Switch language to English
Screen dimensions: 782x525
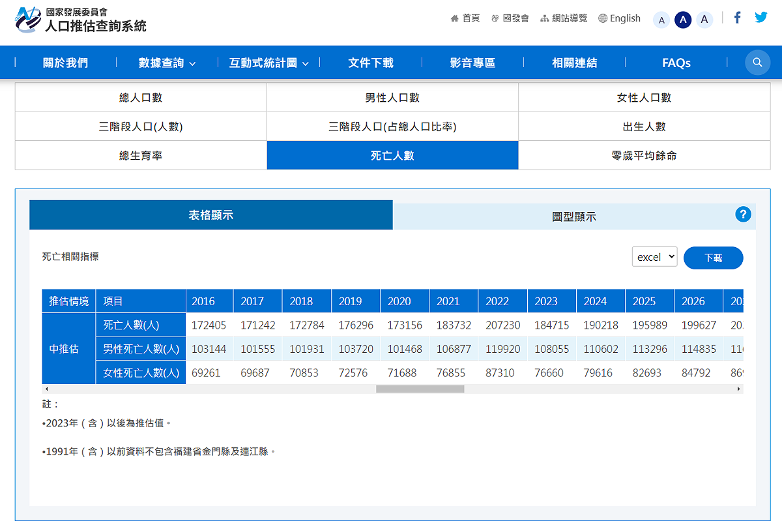tap(619, 18)
